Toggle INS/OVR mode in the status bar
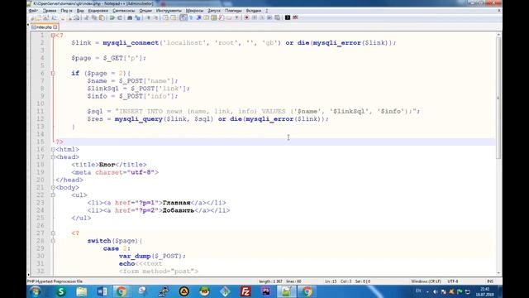 pos(490,281)
